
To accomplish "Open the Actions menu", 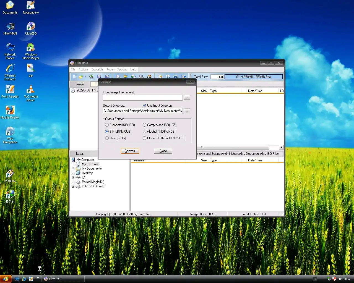I will (x=83, y=69).
